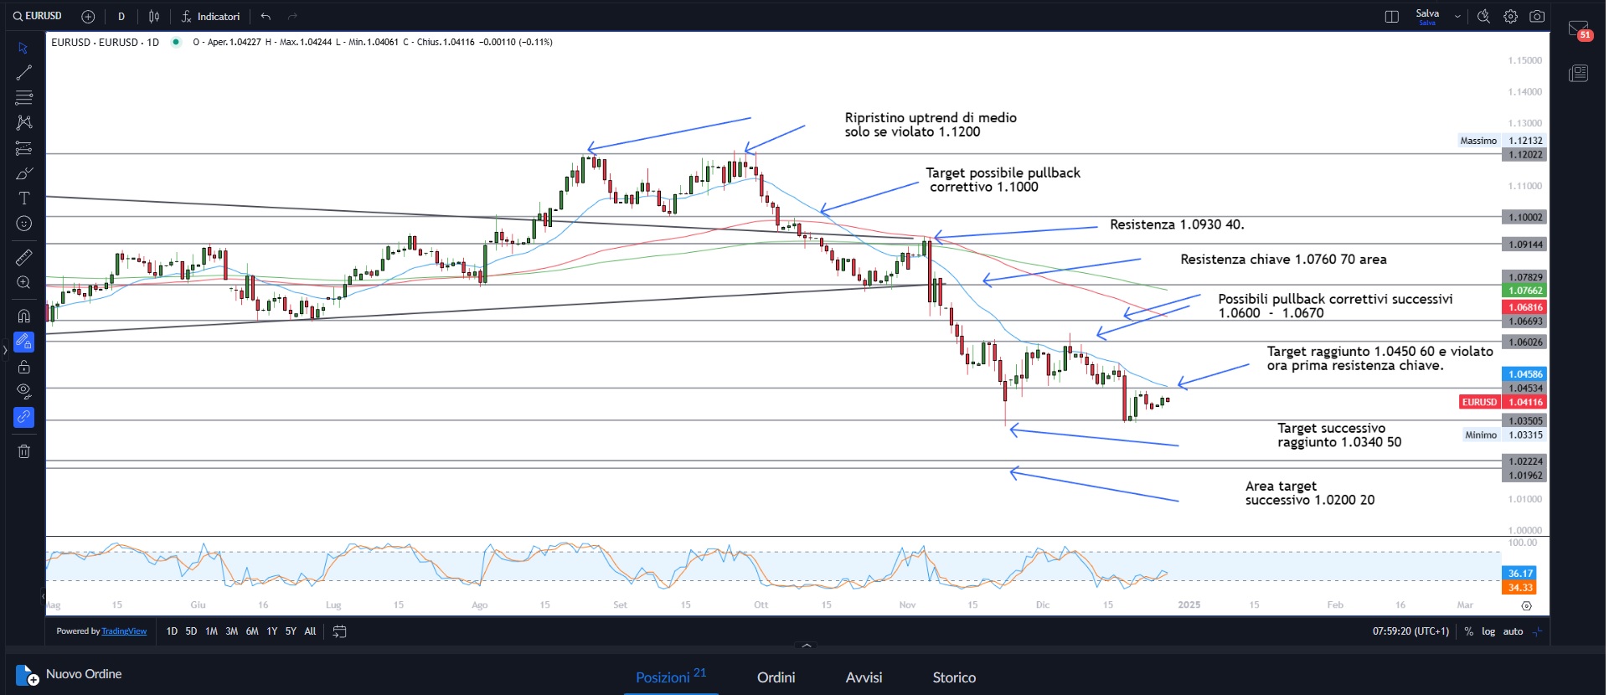Open the news panel icon
This screenshot has width=1609, height=695.
click(x=1578, y=74)
